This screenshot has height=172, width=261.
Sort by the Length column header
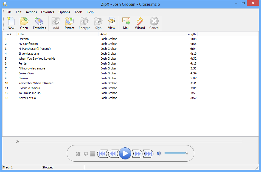pos(189,34)
